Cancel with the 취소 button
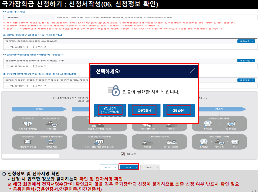 coord(150,167)
